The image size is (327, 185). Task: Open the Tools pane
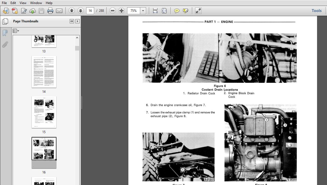click(317, 11)
